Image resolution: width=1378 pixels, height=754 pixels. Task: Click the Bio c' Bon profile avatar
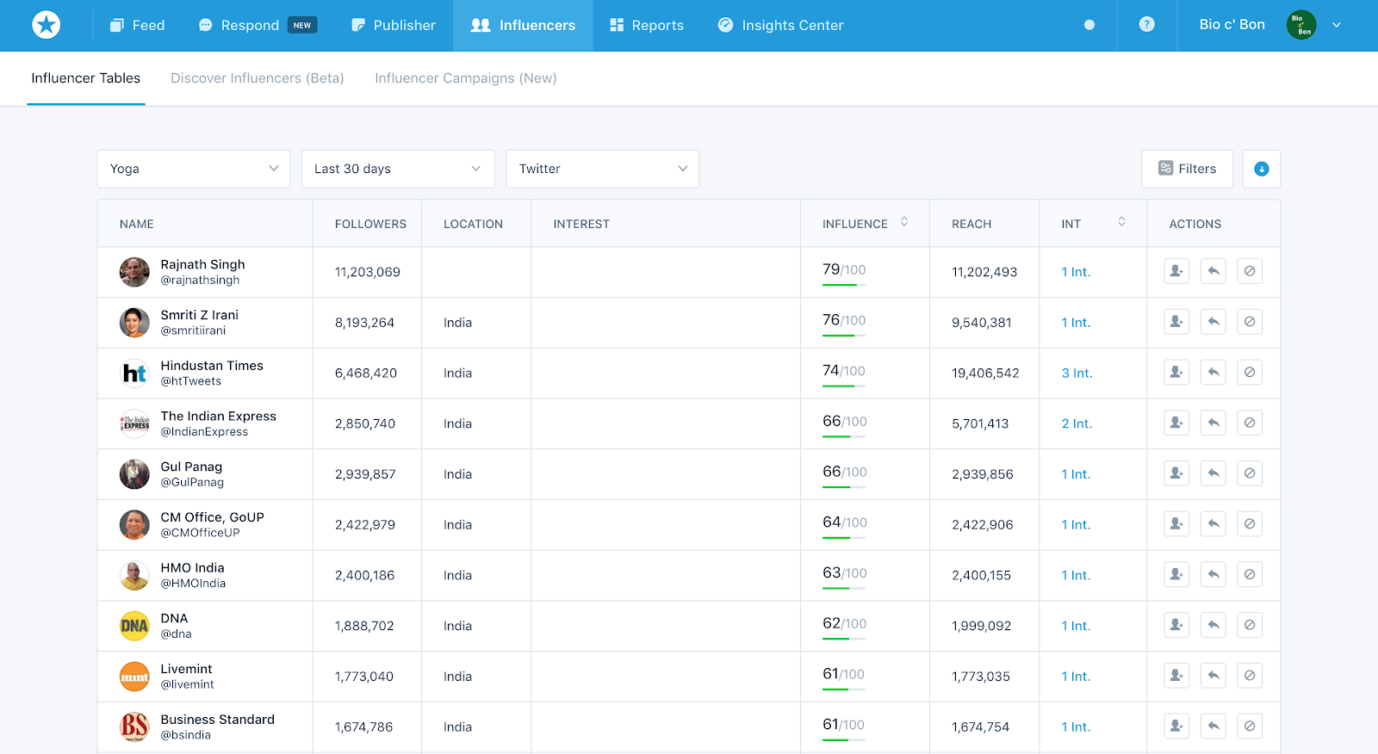(x=1300, y=25)
